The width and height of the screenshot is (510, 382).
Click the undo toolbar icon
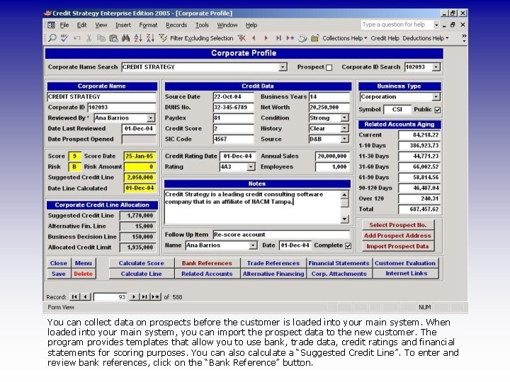click(x=76, y=38)
